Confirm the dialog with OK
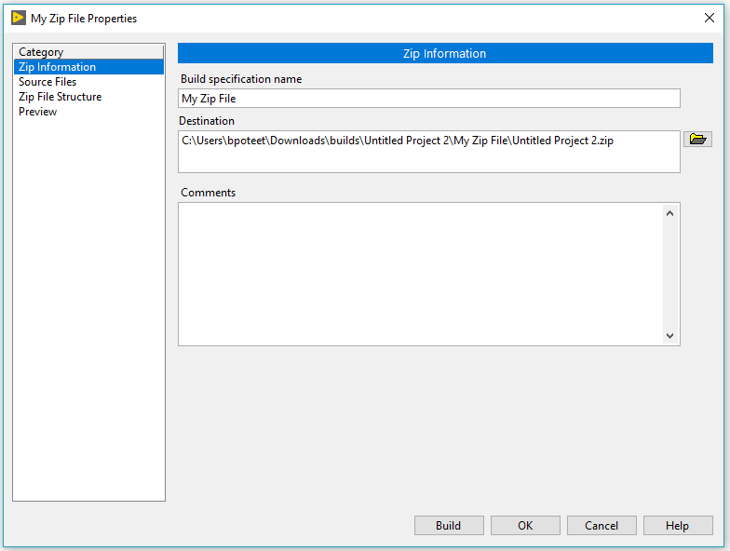The image size is (730, 551). point(525,526)
